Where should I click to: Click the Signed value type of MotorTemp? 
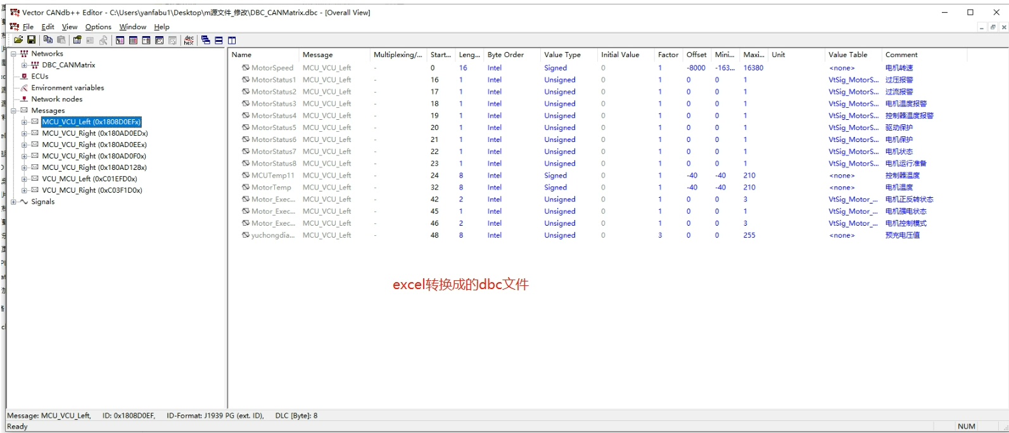555,188
